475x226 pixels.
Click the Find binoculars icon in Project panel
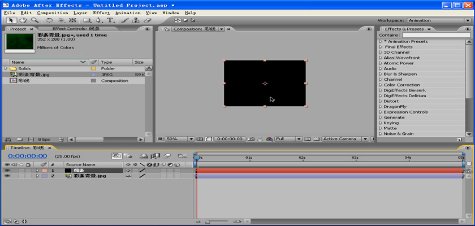coord(8,140)
